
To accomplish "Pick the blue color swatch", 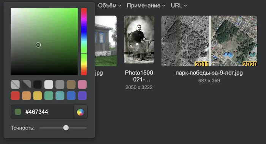I will coord(71,96).
